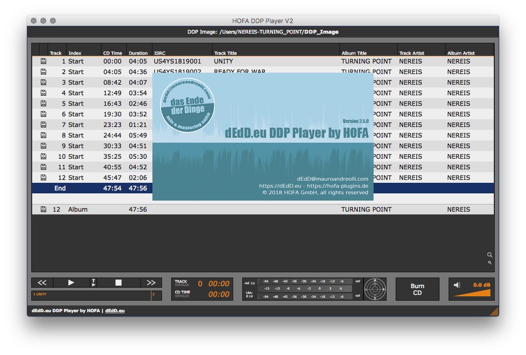This screenshot has width=526, height=355.
Task: Mute audio with the speaker icon
Action: [x=457, y=285]
